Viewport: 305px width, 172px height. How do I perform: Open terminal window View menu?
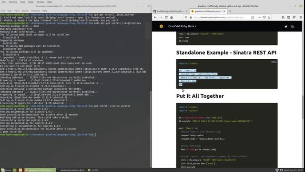coord(17,11)
